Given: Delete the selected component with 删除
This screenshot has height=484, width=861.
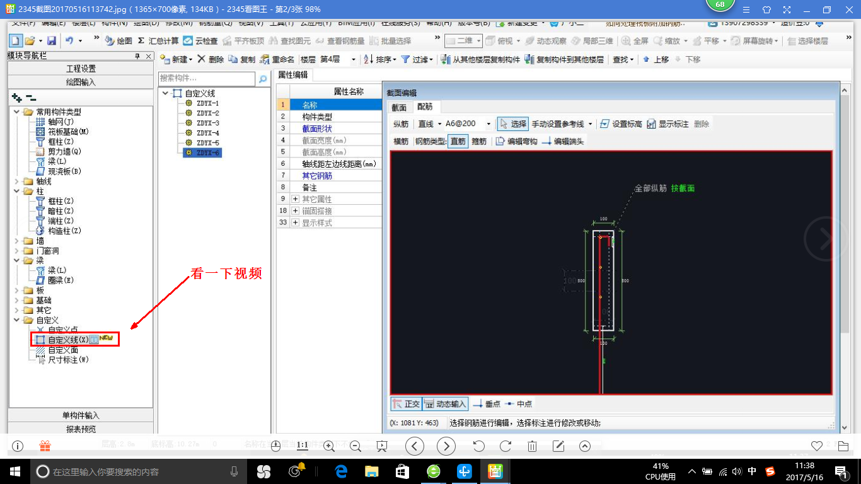Looking at the screenshot, I should click(x=211, y=59).
